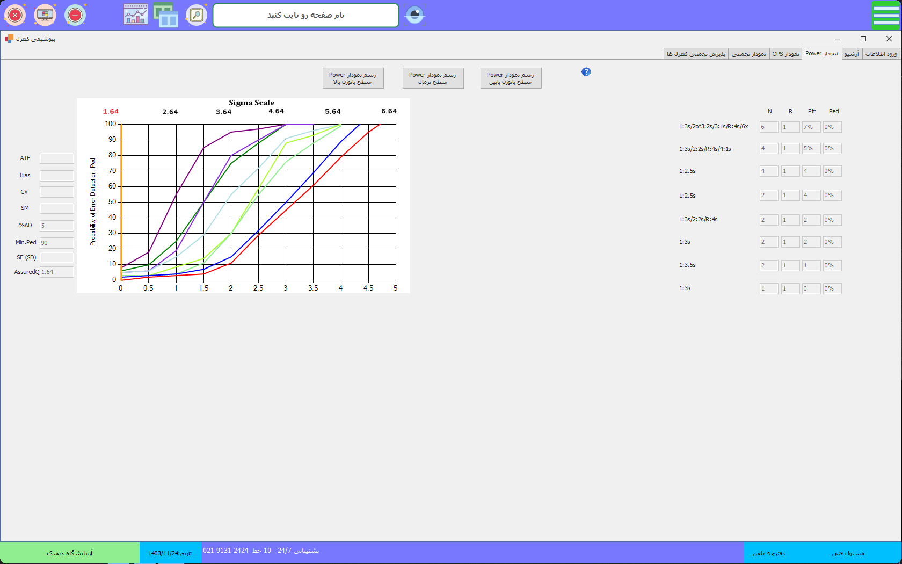The height and width of the screenshot is (564, 902).
Task: Open the پذیرش تجمعی کنترل ها tab
Action: pyautogui.click(x=696, y=54)
